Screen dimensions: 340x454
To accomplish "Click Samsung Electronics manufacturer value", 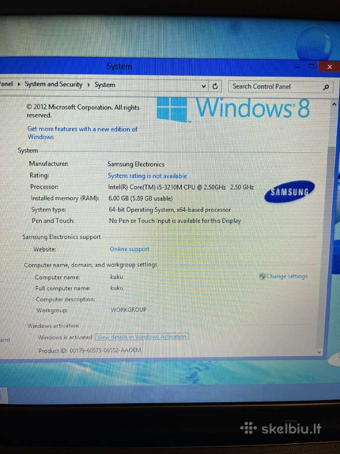I will 136,164.
